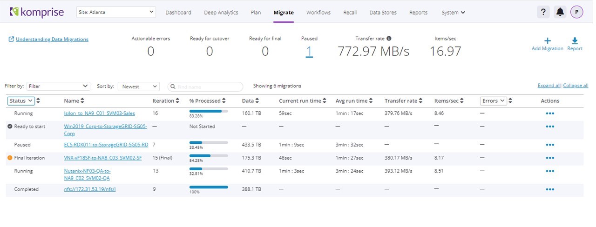Sort by the Iteration column arrows
This screenshot has width=596, height=227.
(177, 100)
